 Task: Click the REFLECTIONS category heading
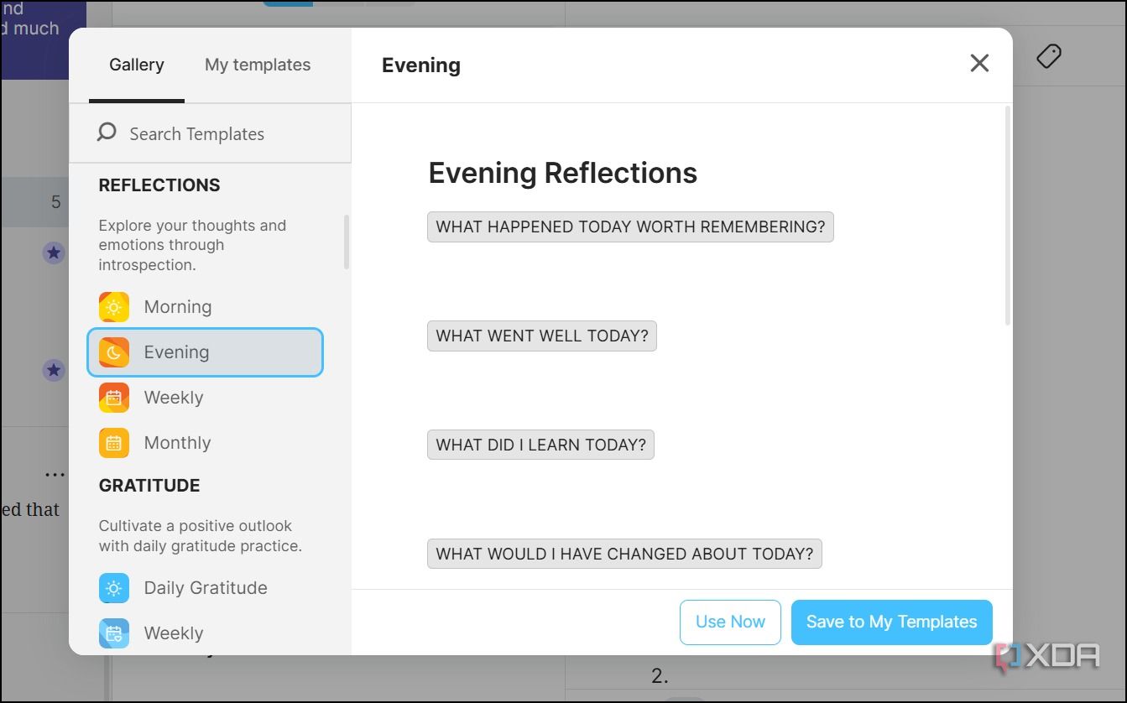point(159,185)
